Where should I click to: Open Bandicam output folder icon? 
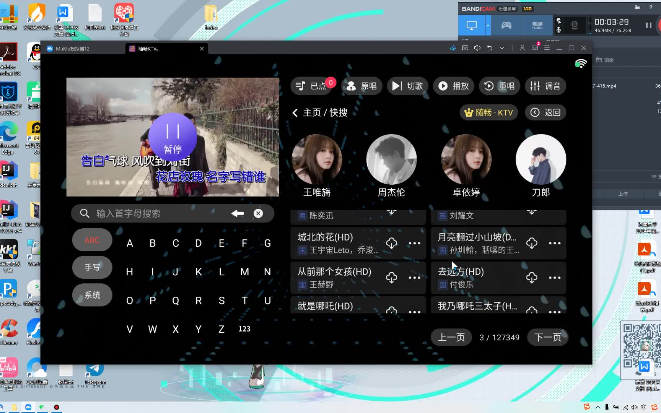click(x=637, y=7)
